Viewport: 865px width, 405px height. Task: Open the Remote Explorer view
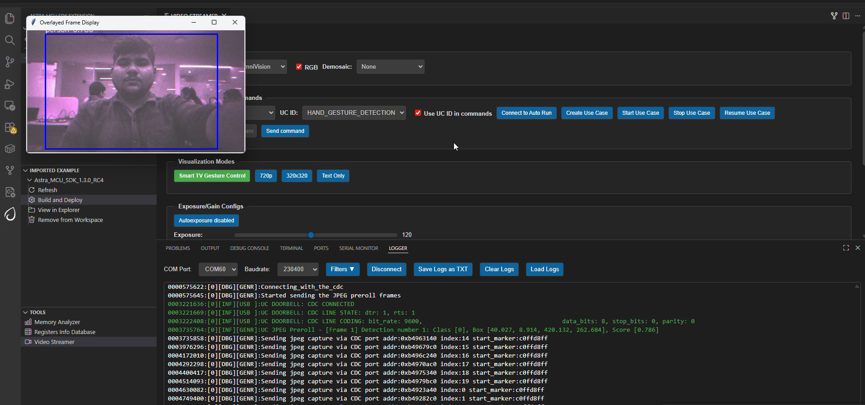[x=10, y=106]
